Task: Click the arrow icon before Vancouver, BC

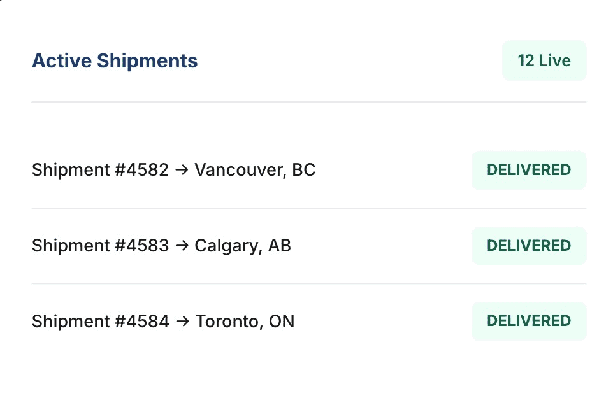Action: [x=182, y=171]
